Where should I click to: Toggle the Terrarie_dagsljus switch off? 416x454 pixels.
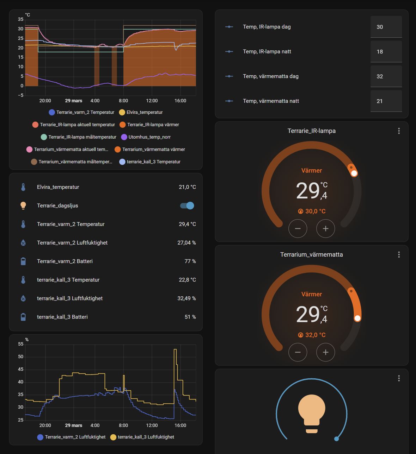coord(187,206)
